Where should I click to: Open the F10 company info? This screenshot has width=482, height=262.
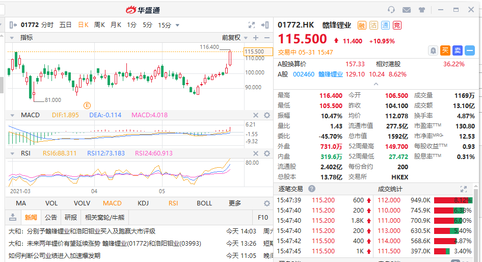click(263, 218)
